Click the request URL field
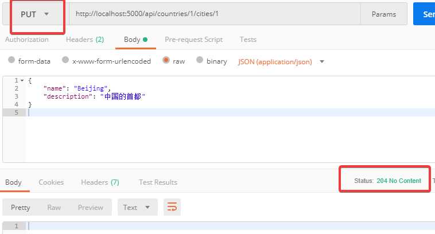 (215, 14)
